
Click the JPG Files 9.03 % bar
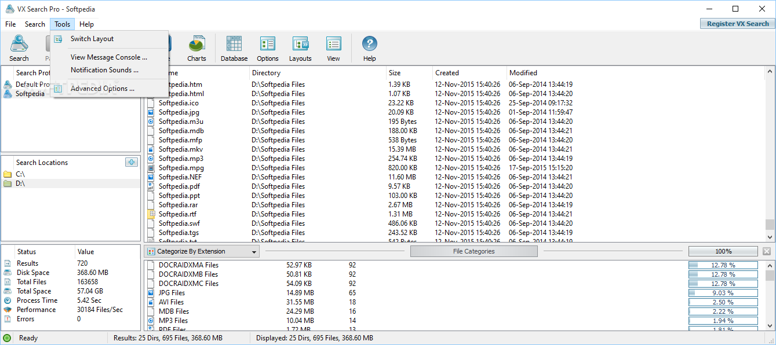coord(723,293)
